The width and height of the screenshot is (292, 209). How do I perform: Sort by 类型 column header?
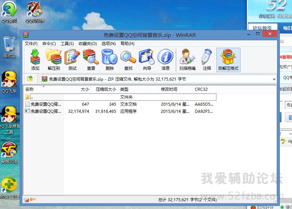pyautogui.click(x=138, y=89)
